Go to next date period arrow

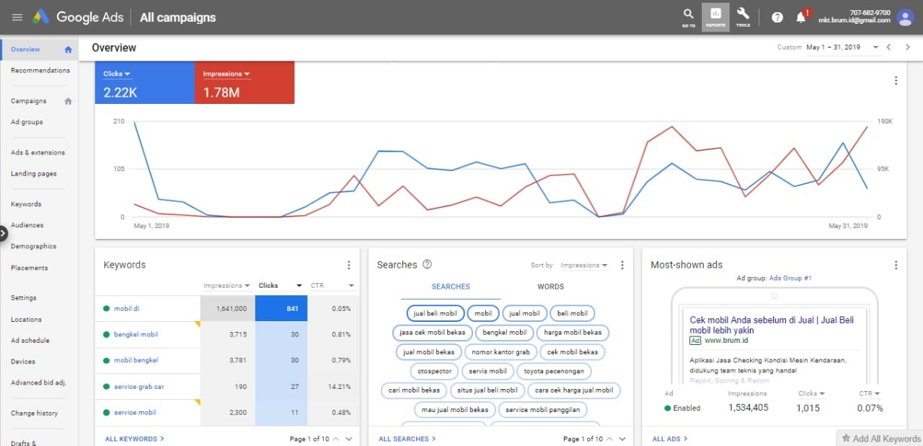point(908,47)
